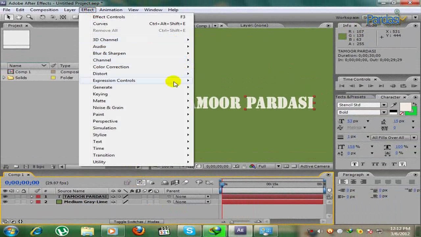This screenshot has height=237, width=421.
Task: Toggle Faux Italic text style
Action: click(x=363, y=164)
